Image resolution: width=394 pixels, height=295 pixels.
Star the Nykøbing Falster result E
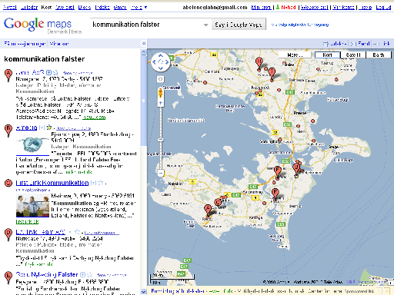tap(89, 275)
